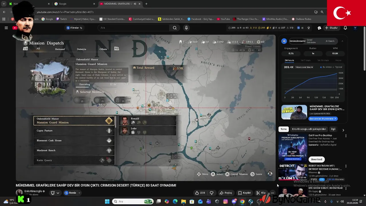Viewport: 366px width, 206px height.
Task: Open the Sahibinden Satılık bookmark
Action: 171,19
